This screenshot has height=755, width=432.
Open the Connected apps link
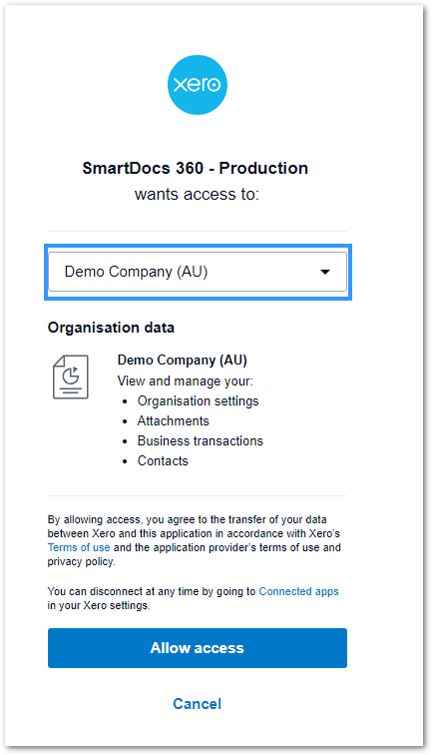coord(298,591)
